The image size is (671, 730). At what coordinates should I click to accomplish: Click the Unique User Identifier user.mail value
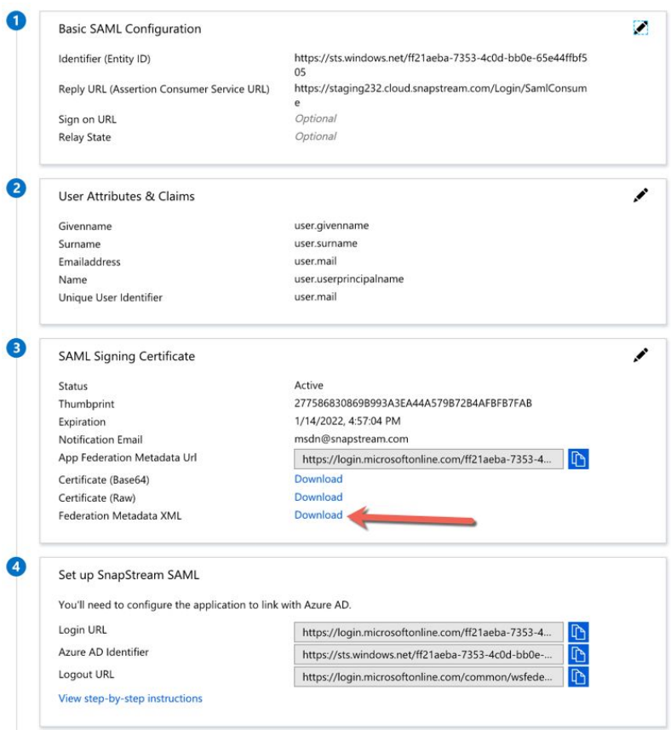tap(316, 297)
